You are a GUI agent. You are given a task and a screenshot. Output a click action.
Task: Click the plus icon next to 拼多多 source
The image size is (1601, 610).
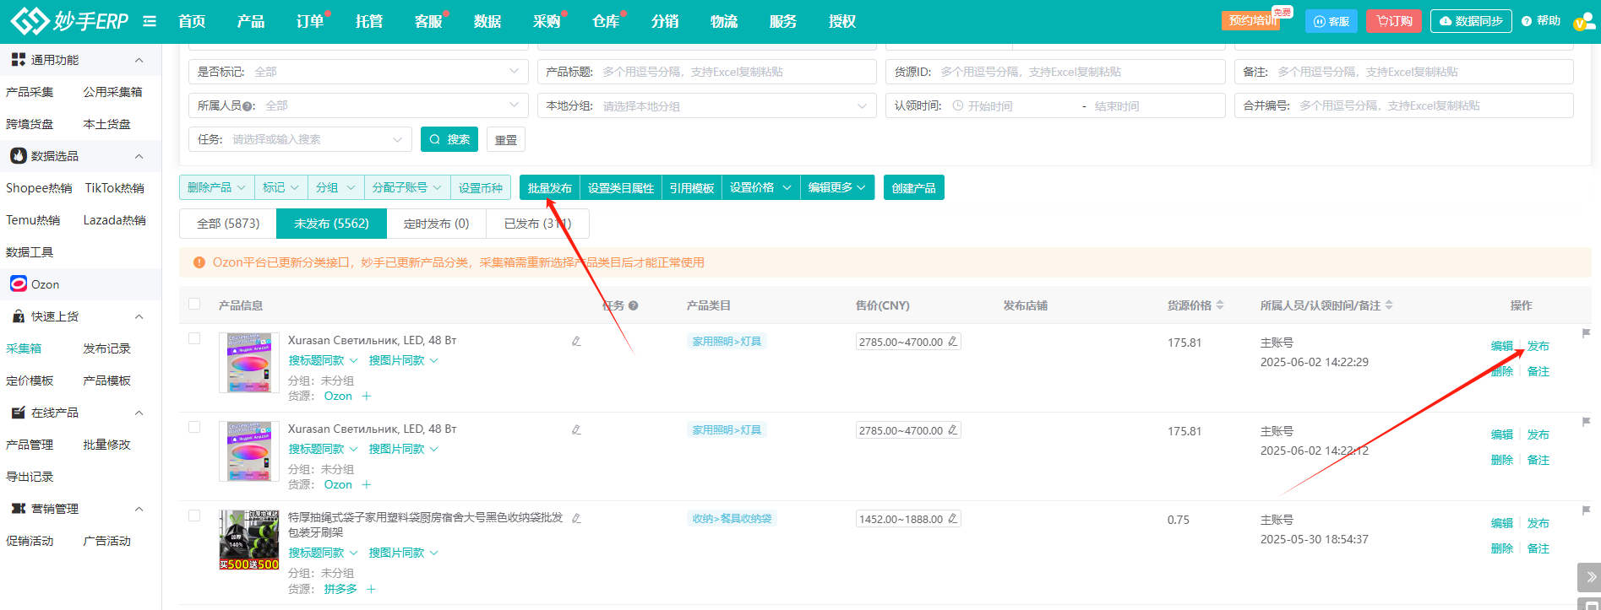(x=371, y=589)
